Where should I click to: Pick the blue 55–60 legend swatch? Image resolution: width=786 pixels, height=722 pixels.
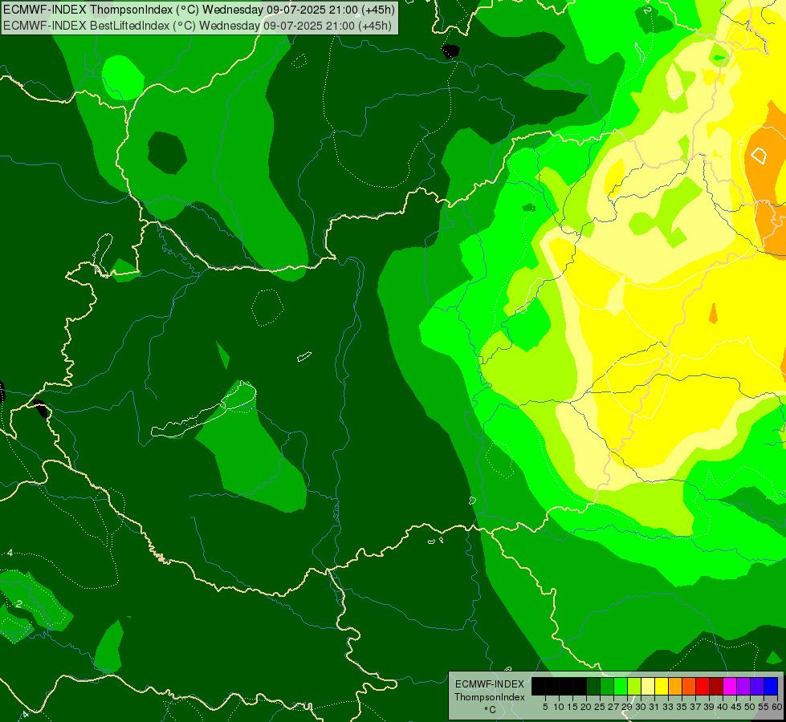(771, 686)
